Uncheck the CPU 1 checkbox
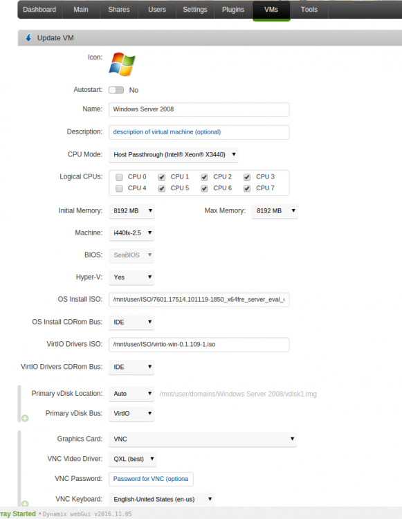The height and width of the screenshot is (519, 402). pyautogui.click(x=162, y=177)
